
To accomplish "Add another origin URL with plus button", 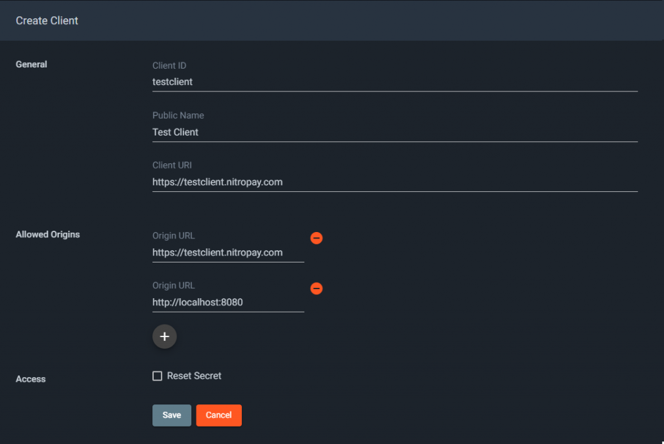I will click(164, 336).
